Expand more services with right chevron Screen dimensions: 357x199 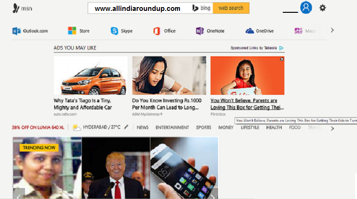pos(332,30)
